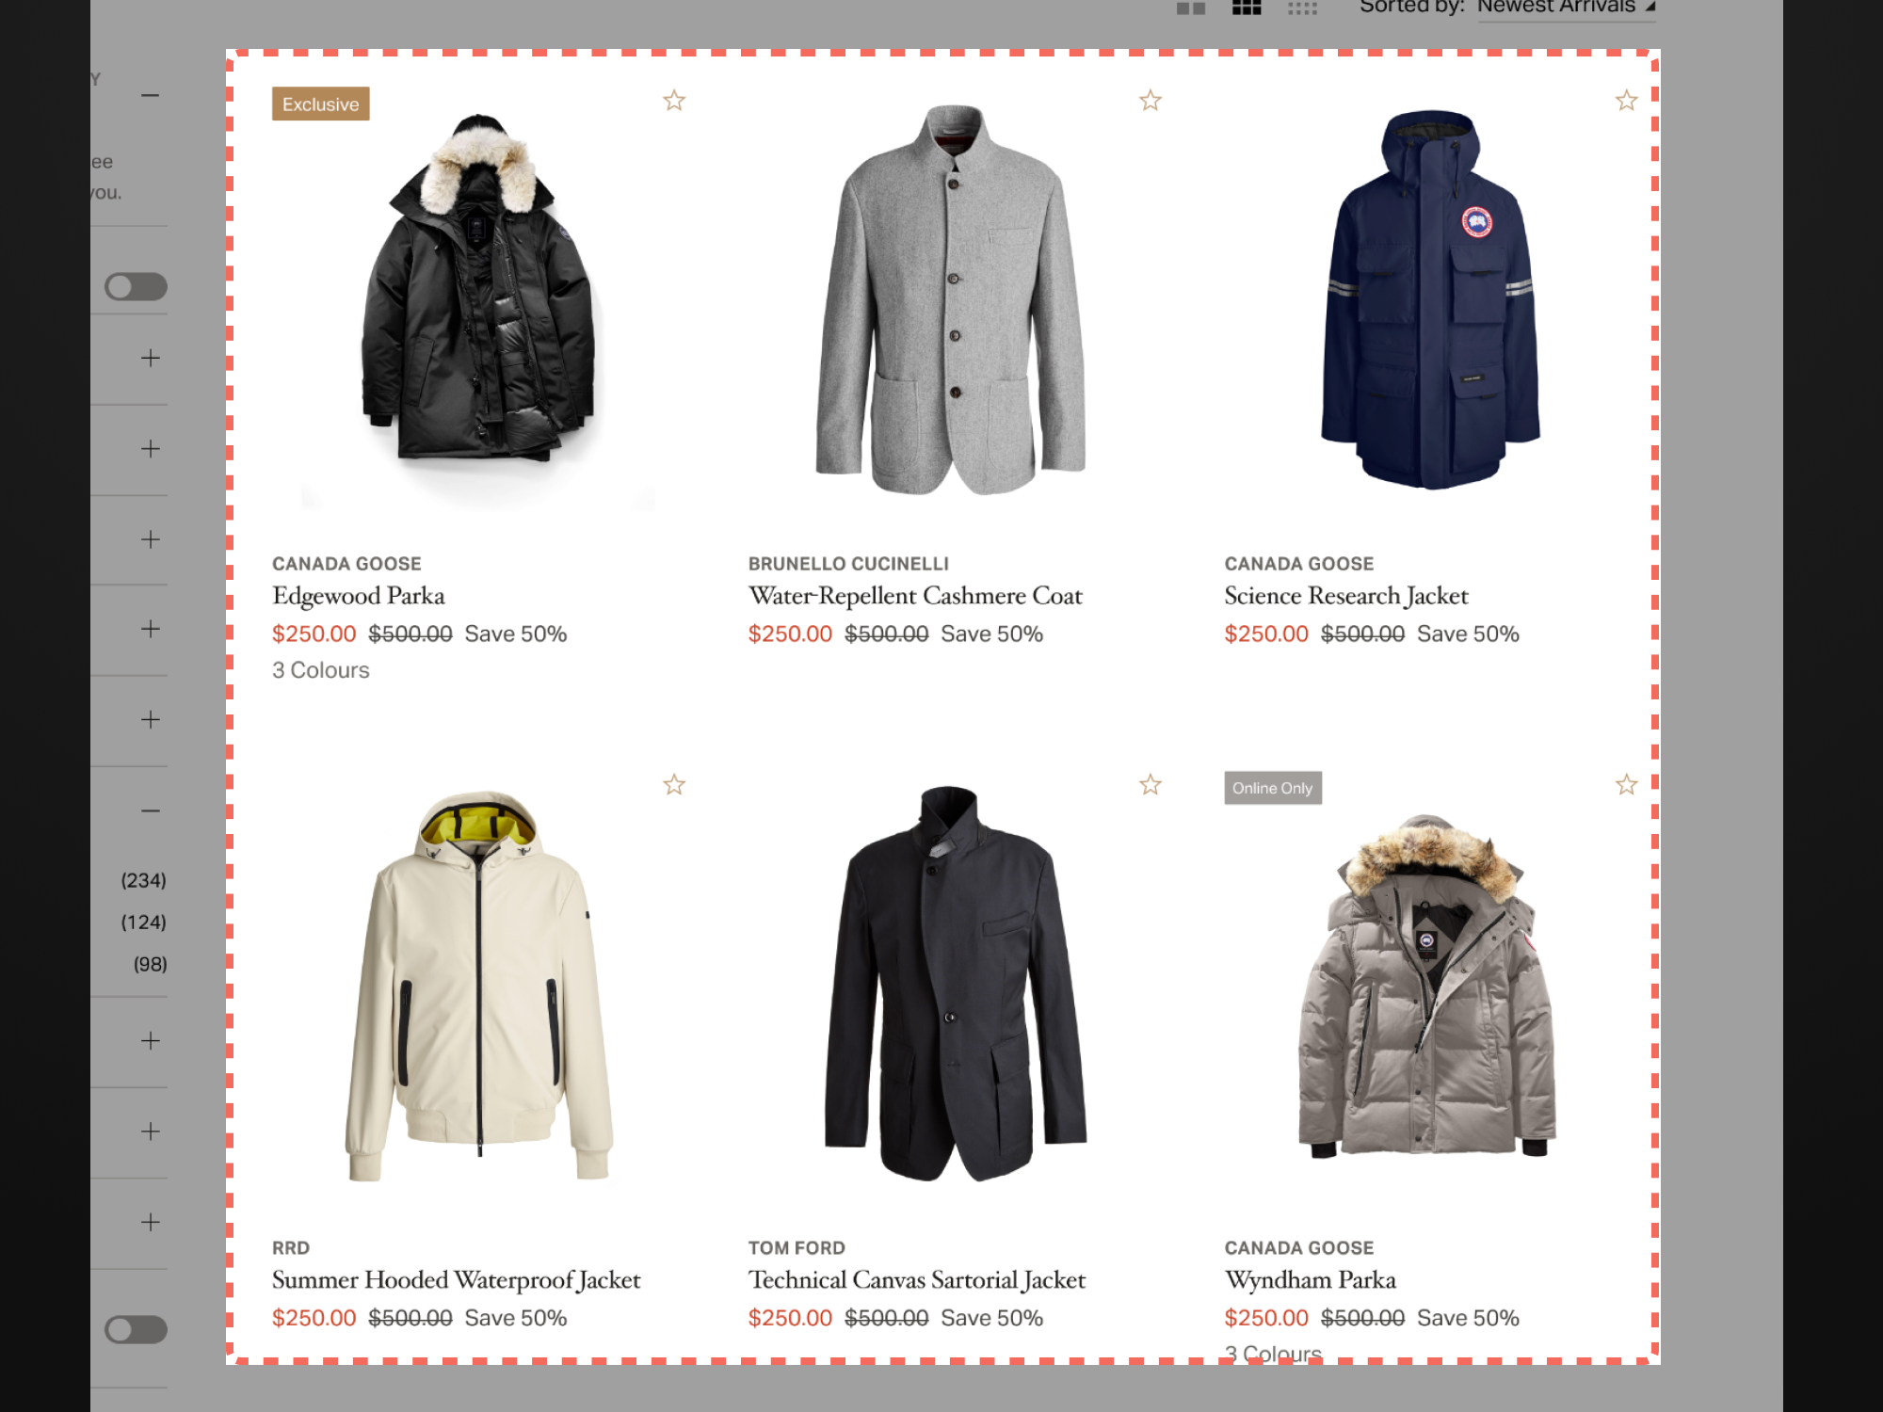This screenshot has width=1883, height=1412.
Task: Select the three-column grid view icon
Action: [x=1247, y=8]
